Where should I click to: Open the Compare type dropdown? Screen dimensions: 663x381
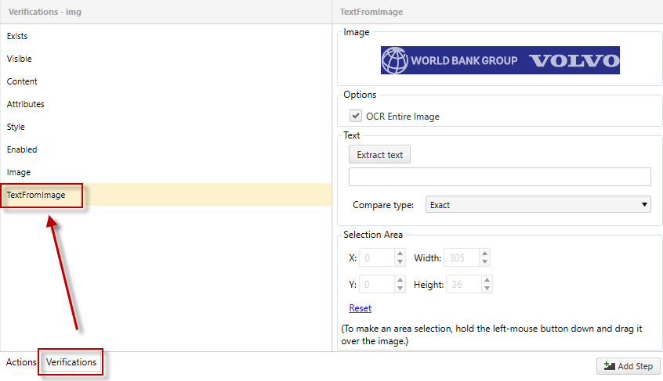click(x=538, y=205)
